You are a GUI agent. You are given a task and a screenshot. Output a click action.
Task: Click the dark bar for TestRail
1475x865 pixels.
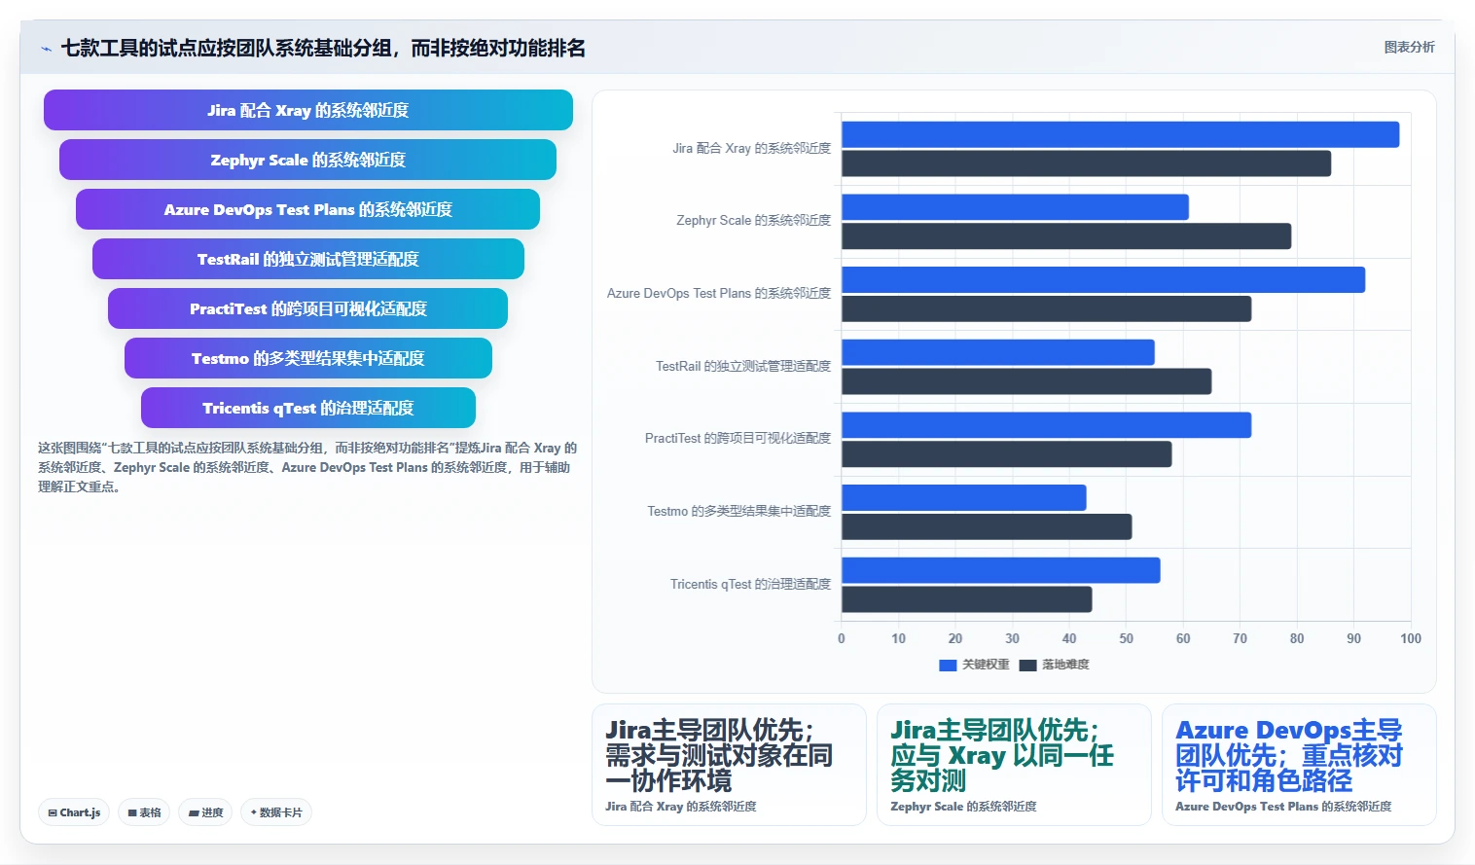[1026, 381]
